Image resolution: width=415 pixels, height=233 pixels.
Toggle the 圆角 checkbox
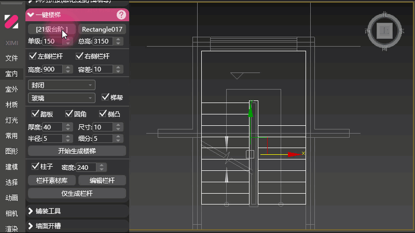tap(69, 114)
